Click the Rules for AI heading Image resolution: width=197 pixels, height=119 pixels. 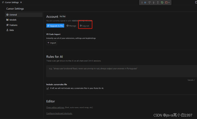click(x=55, y=57)
